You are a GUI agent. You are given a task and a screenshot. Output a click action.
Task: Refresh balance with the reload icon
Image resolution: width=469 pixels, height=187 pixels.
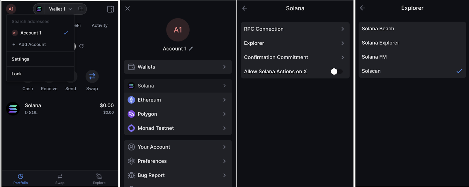point(81,46)
